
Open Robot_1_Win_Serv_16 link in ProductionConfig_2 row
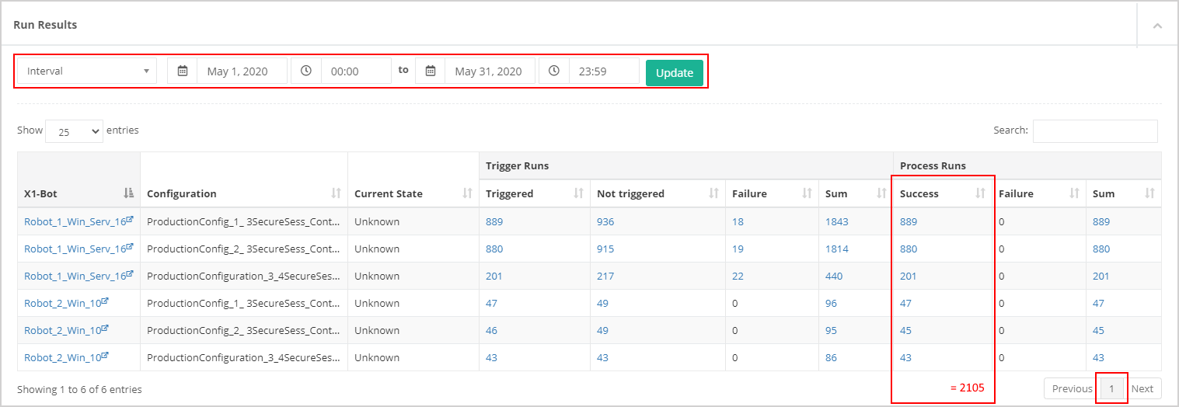(78, 249)
